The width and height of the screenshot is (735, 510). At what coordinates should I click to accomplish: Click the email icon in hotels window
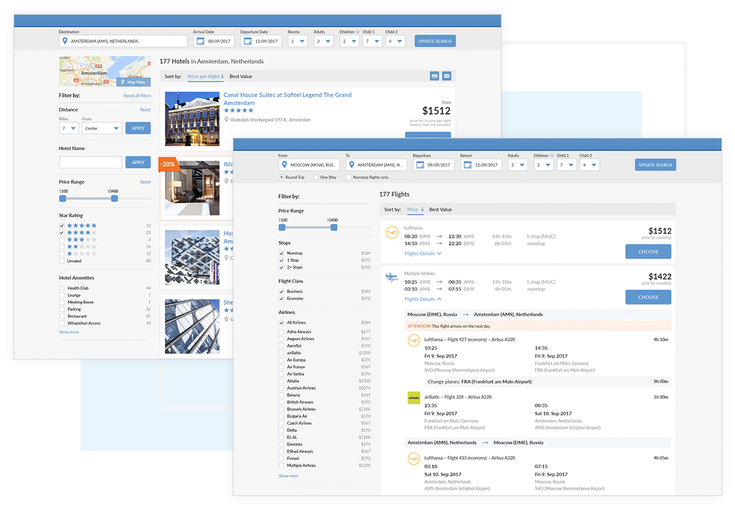tap(447, 76)
